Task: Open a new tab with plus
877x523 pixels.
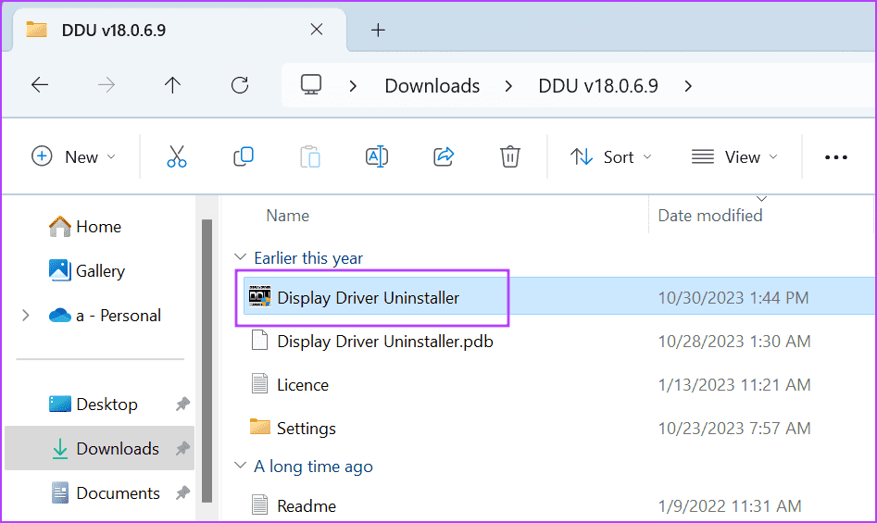Action: [378, 31]
